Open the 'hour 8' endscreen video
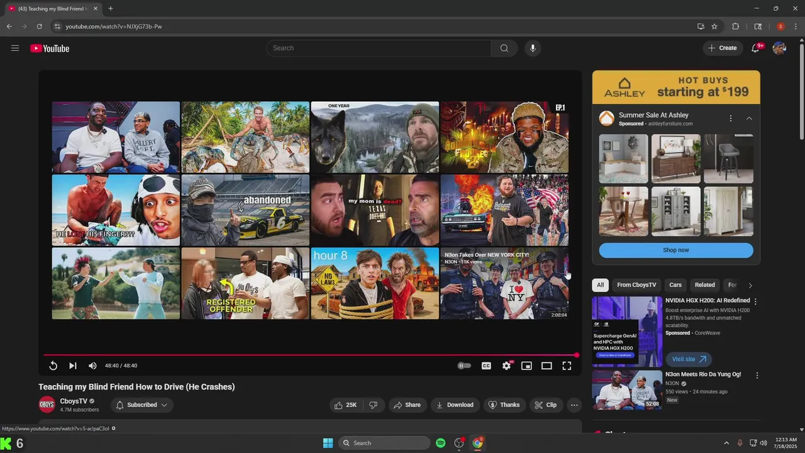 click(375, 284)
